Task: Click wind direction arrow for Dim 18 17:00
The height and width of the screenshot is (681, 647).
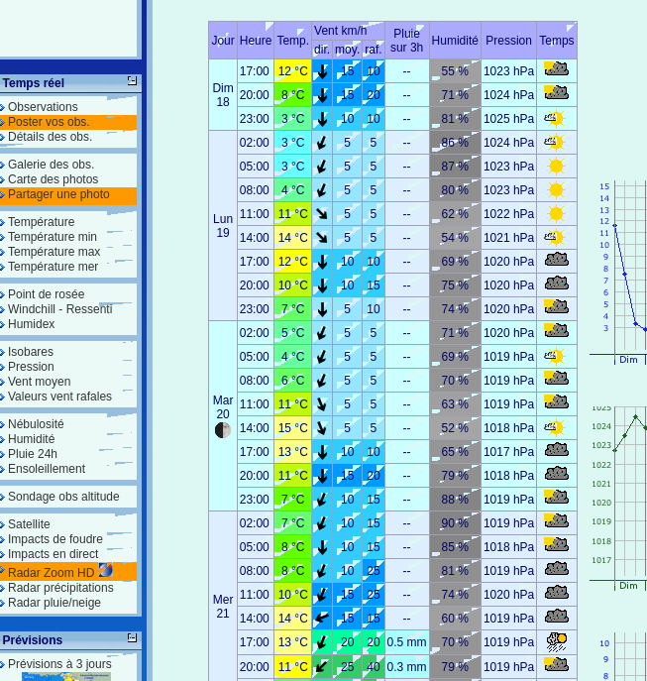Action: coord(322,71)
